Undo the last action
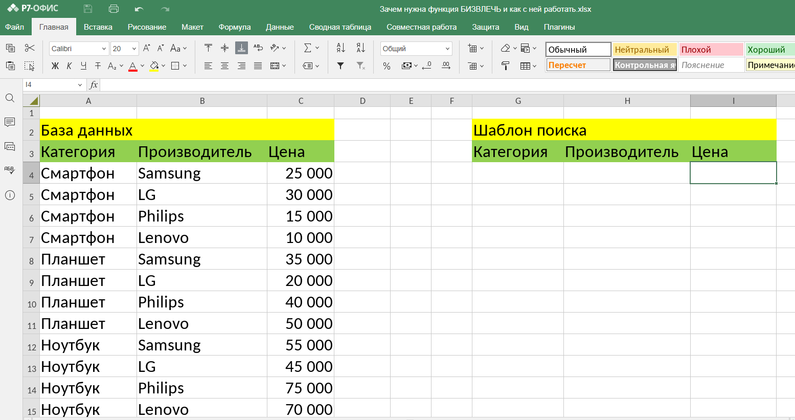The width and height of the screenshot is (795, 420). pyautogui.click(x=139, y=9)
